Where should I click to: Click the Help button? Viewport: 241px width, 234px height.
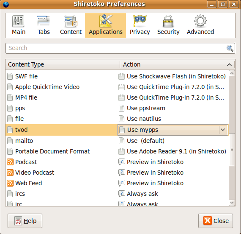pyautogui.click(x=25, y=221)
